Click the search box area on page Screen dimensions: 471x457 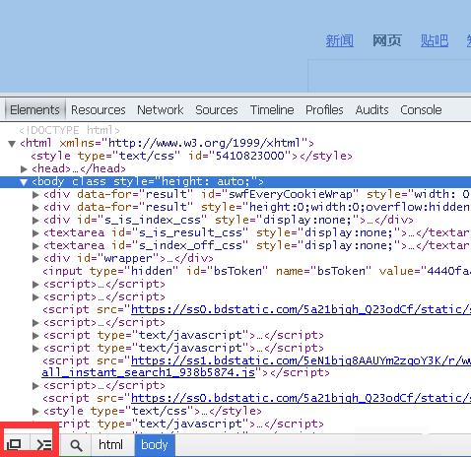389,75
